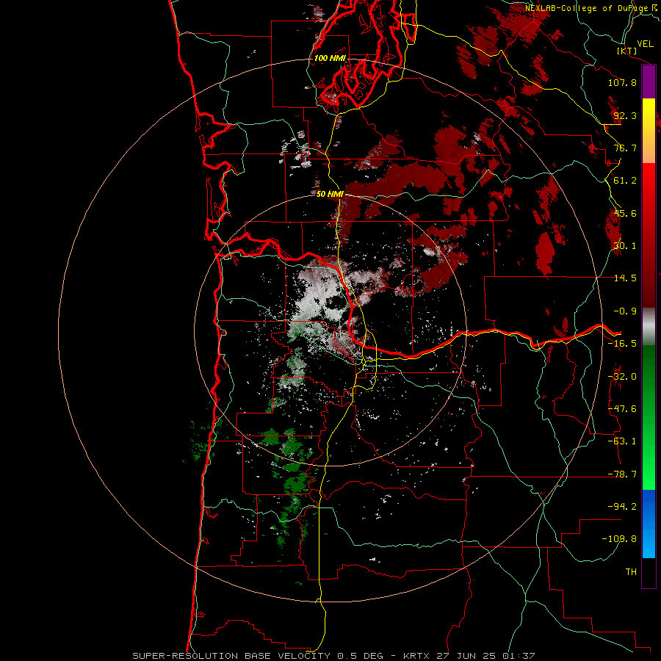Click the -16.5 legend value
661x661 pixels.
pyautogui.click(x=622, y=344)
